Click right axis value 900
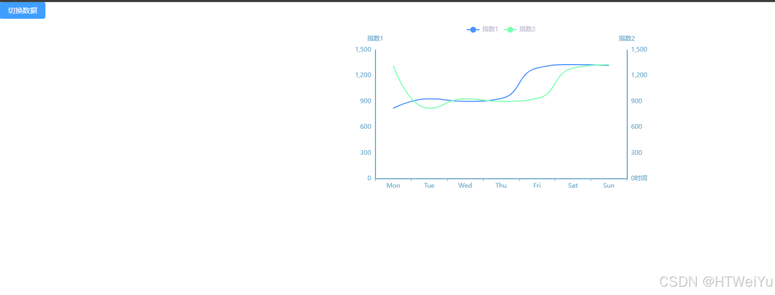Image resolution: width=775 pixels, height=295 pixels. pyautogui.click(x=637, y=101)
